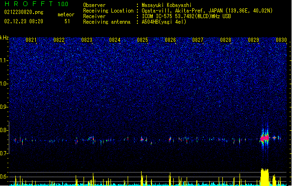Click the date stamp 02.12.23 08:20
This screenshot has width=292, height=186.
point(24,21)
